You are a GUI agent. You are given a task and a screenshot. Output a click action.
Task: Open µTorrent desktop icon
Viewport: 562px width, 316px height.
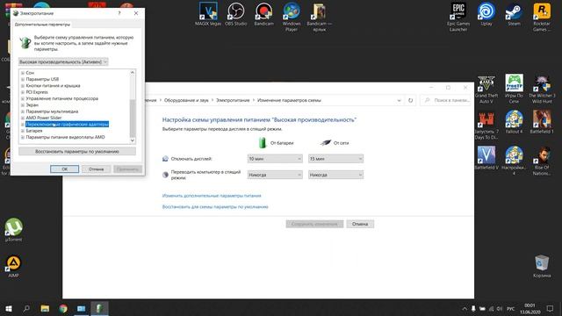click(x=14, y=230)
